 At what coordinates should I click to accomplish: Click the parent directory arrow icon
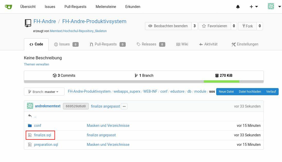pos(30,116)
